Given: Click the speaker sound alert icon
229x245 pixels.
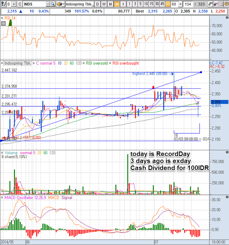Looking at the screenshot, I should 59,4.
